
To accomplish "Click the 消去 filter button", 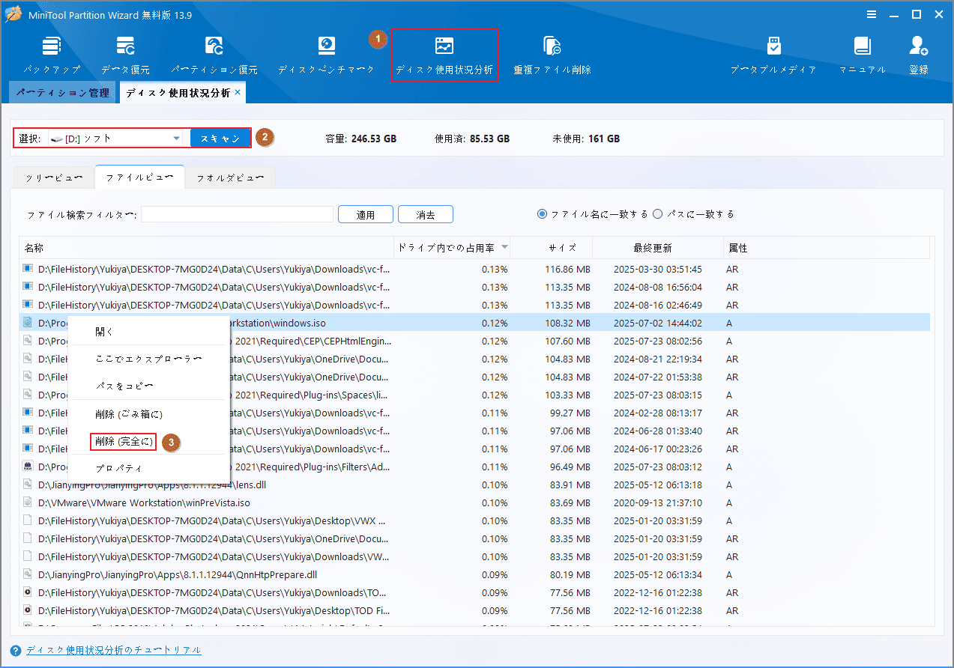I will [x=426, y=214].
